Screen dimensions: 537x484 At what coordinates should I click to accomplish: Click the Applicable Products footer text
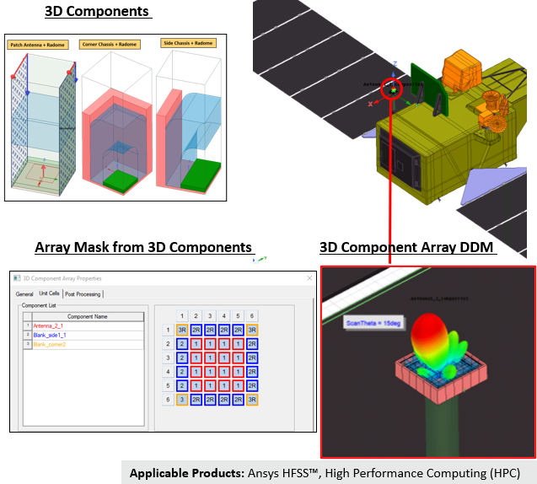325,473
